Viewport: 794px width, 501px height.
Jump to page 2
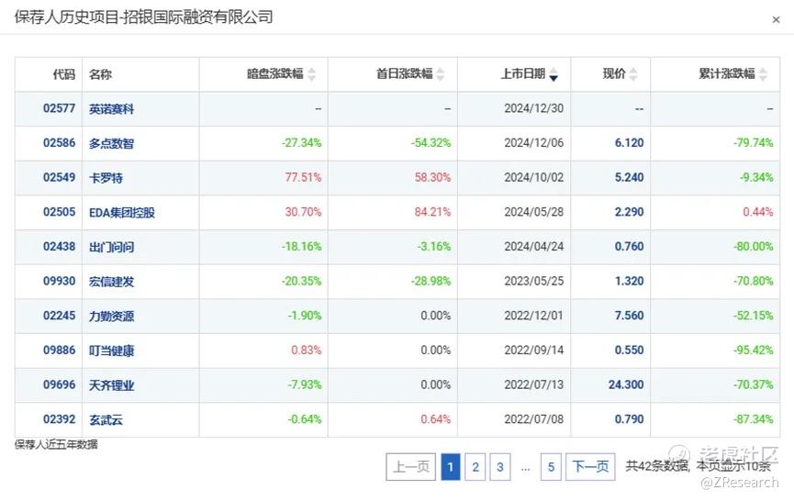tap(475, 466)
